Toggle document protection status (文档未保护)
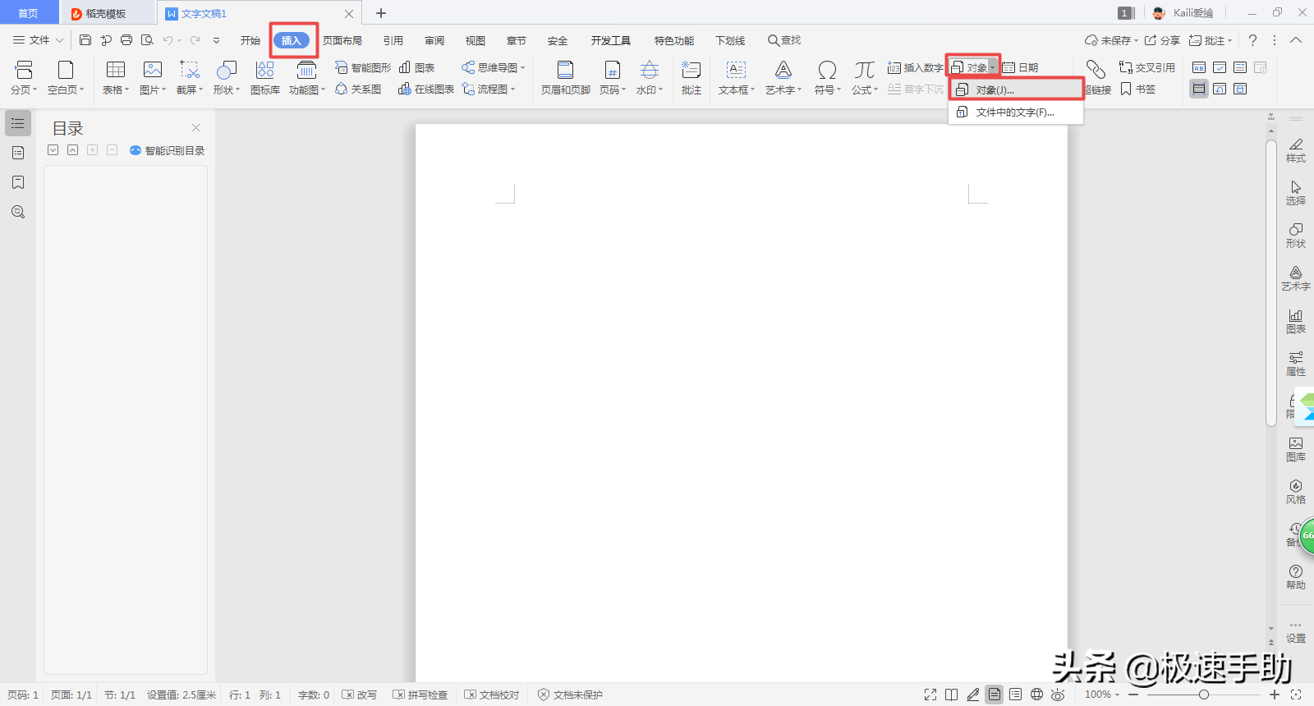This screenshot has height=706, width=1314. pyautogui.click(x=570, y=695)
